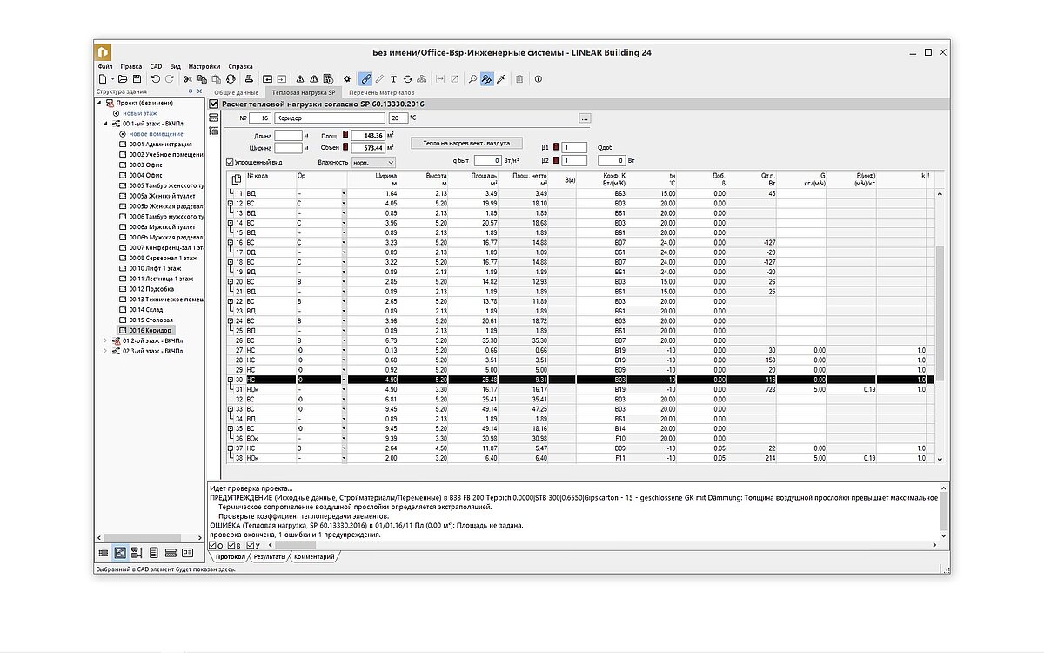Open the Файл menu
Image resolution: width=1044 pixels, height=653 pixels.
click(105, 66)
